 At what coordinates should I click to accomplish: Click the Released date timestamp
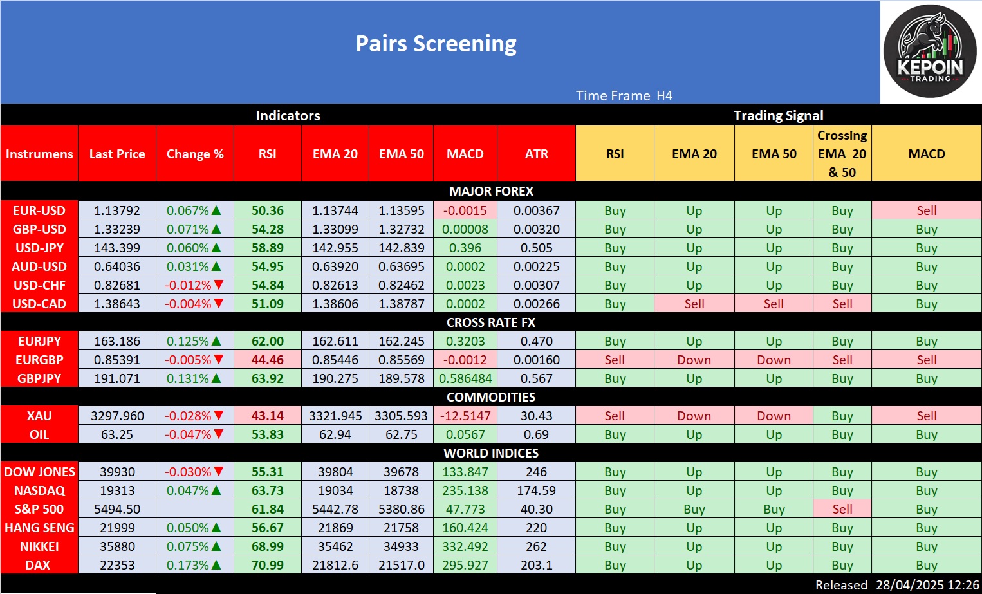tap(897, 585)
